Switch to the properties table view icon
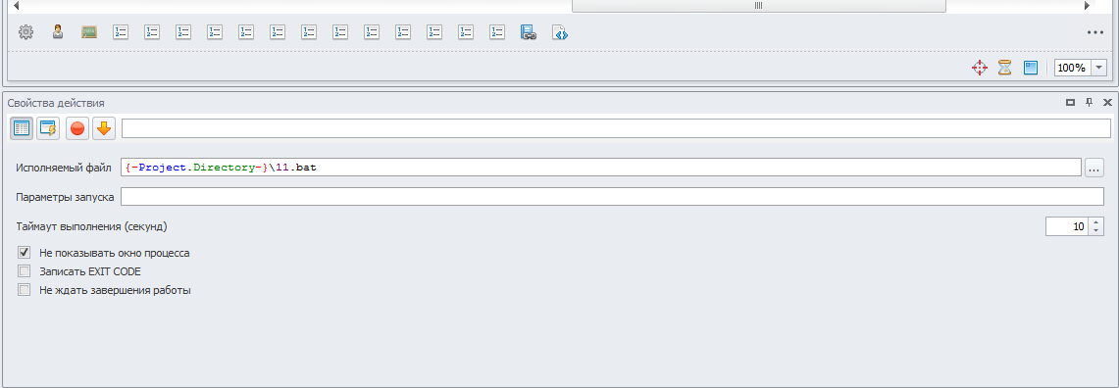Image resolution: width=1119 pixels, height=388 pixels. [22, 128]
